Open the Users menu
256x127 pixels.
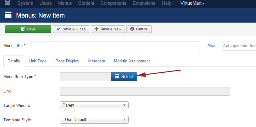click(x=46, y=3)
